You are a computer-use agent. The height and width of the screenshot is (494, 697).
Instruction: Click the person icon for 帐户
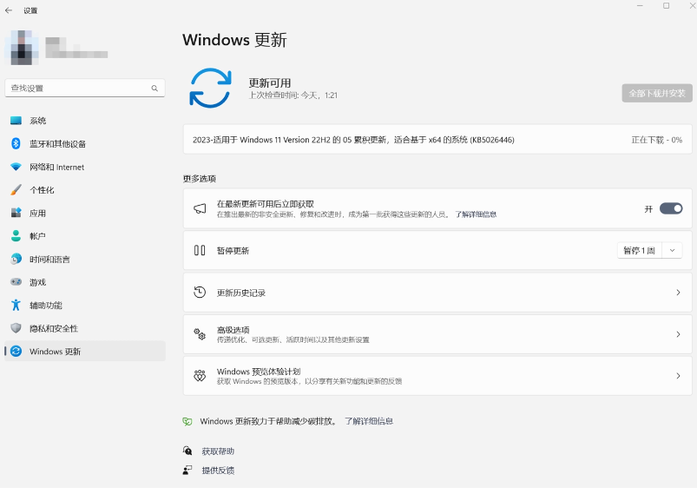pos(16,235)
